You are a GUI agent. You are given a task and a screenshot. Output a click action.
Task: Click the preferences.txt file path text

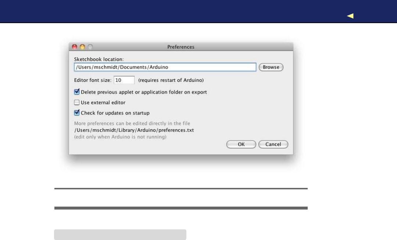(134, 130)
